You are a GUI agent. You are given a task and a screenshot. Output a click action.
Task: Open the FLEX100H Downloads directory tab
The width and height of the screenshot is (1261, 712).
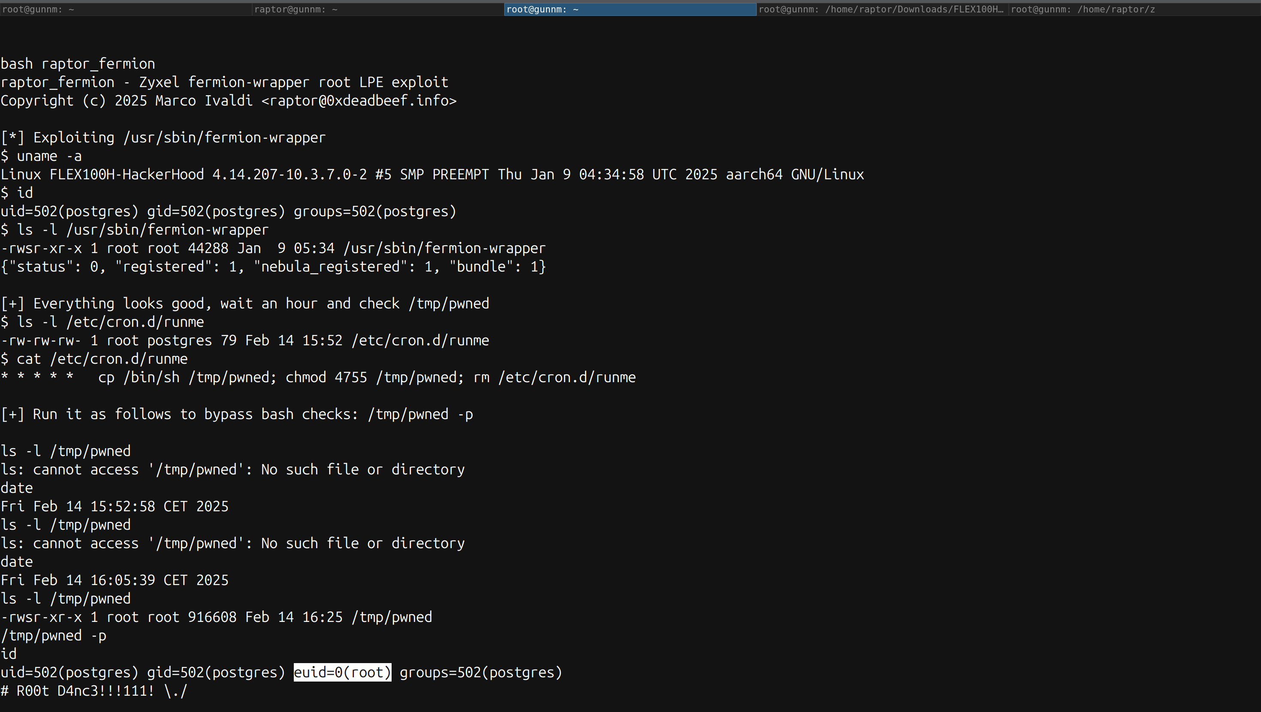(881, 9)
